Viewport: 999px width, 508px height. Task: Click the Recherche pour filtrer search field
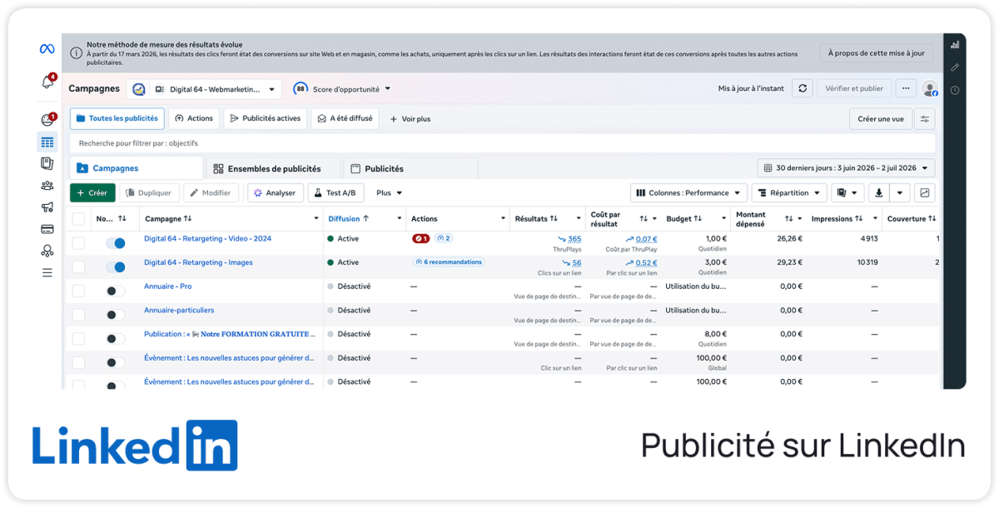pyautogui.click(x=502, y=143)
